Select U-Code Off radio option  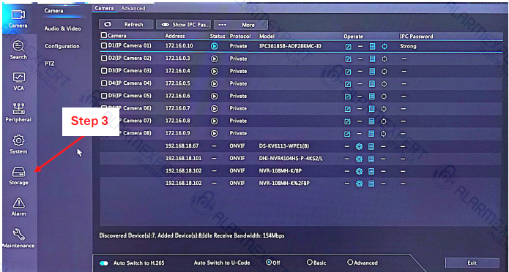[x=269, y=262]
